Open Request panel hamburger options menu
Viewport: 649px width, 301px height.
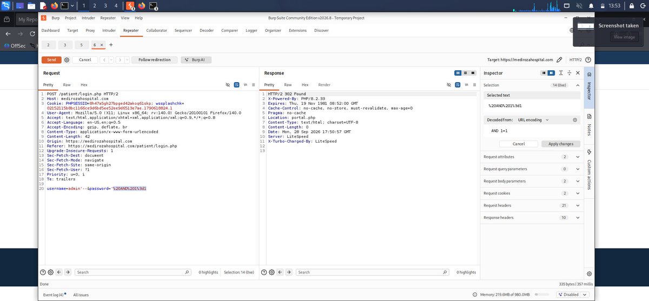[x=254, y=85]
